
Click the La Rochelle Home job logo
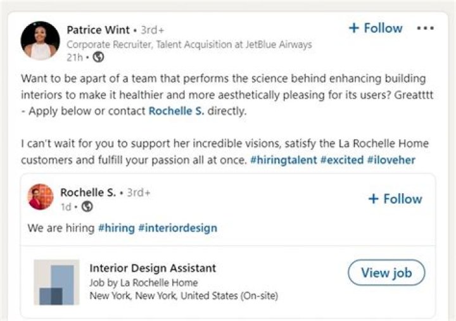[x=56, y=282]
